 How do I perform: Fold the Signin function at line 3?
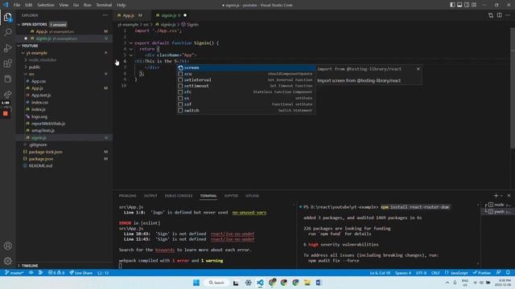[131, 43]
